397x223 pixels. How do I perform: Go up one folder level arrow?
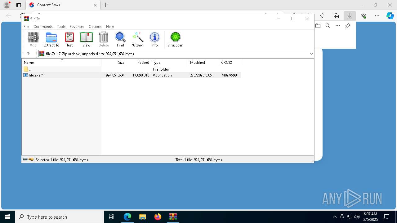click(28, 54)
